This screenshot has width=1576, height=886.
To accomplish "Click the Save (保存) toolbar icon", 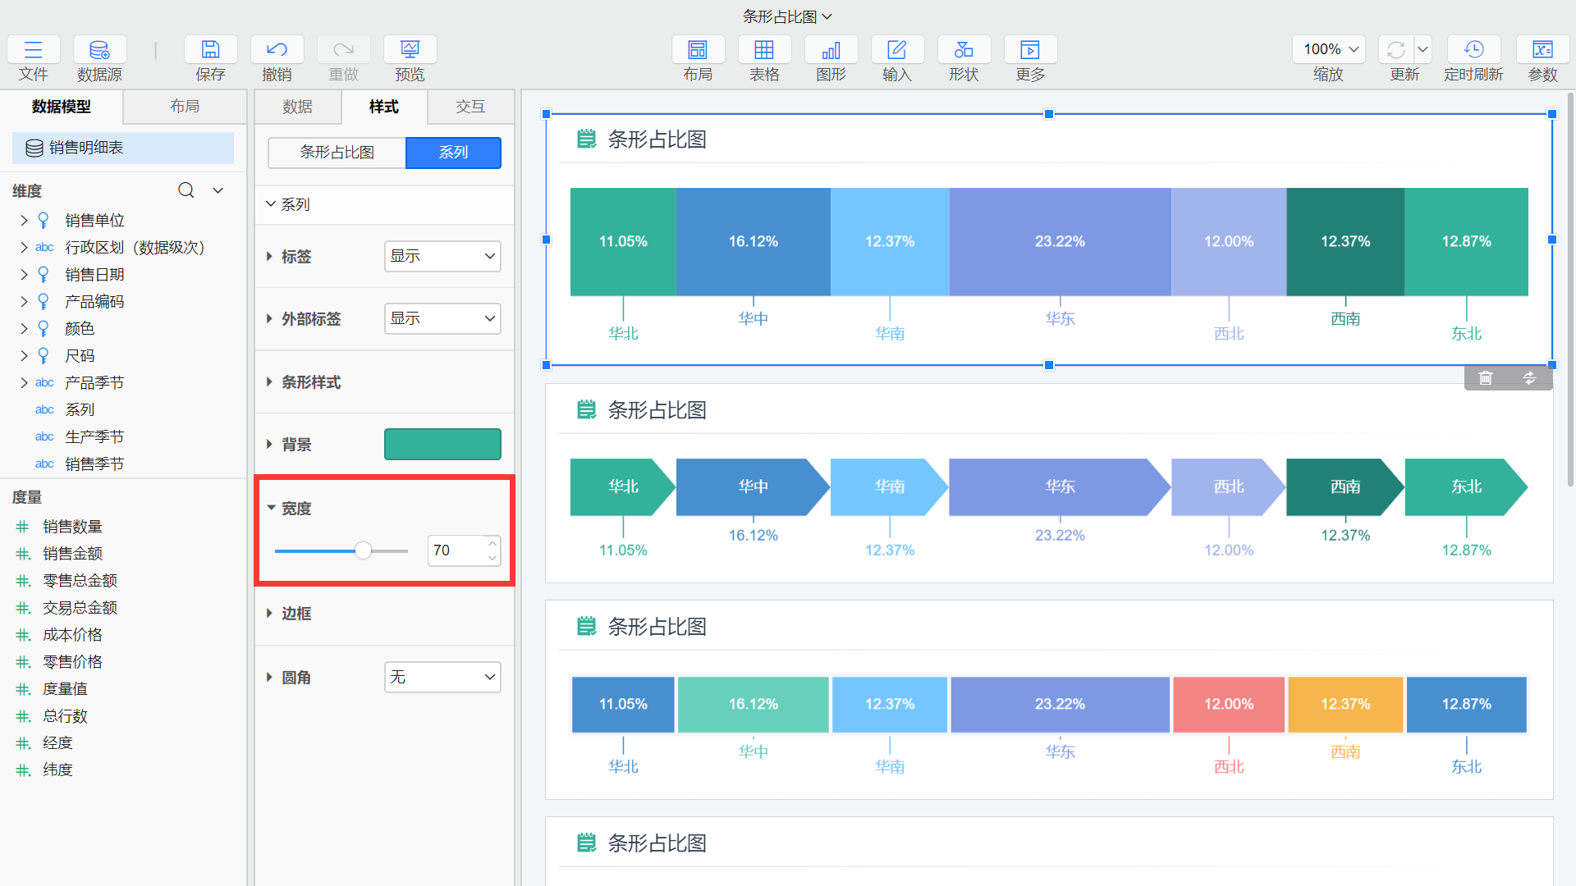I will (x=210, y=51).
